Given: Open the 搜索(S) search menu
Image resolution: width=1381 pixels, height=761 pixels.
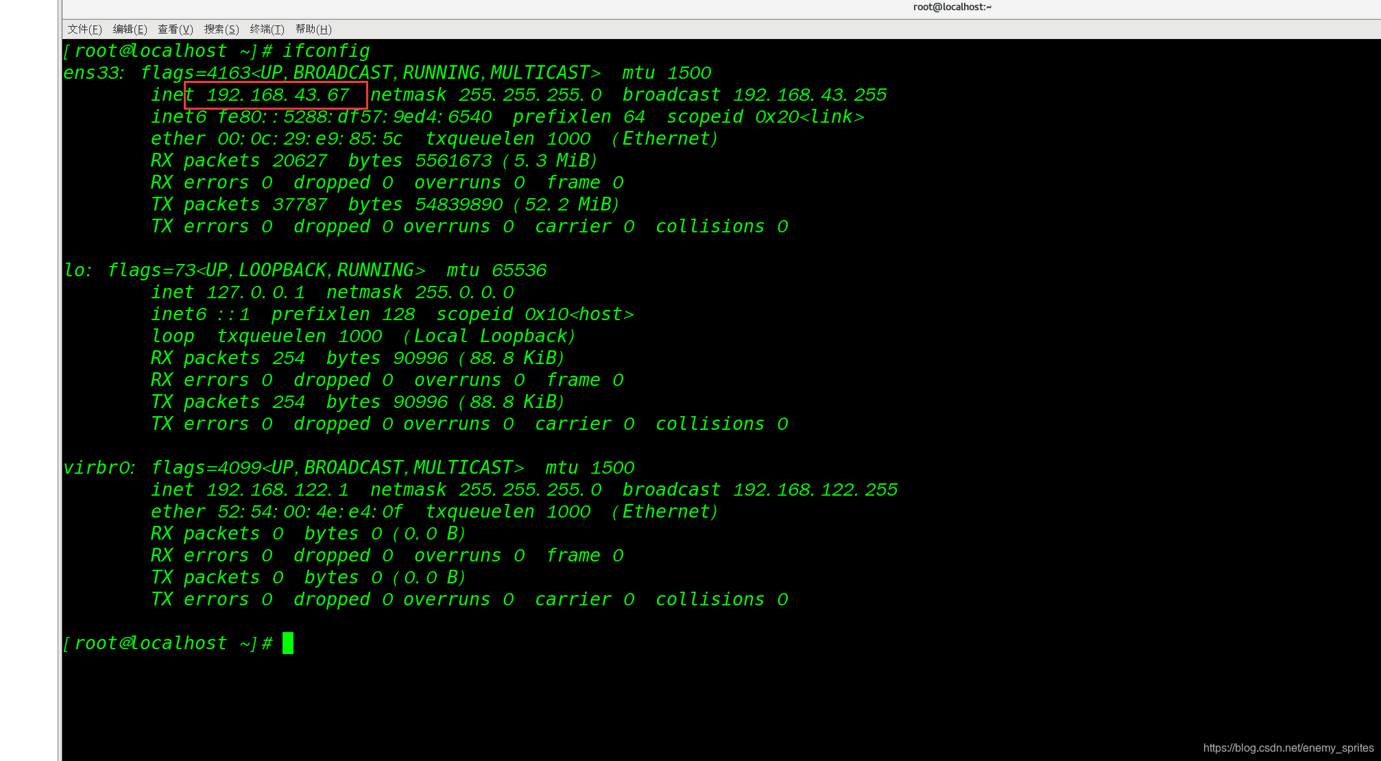Looking at the screenshot, I should (221, 29).
